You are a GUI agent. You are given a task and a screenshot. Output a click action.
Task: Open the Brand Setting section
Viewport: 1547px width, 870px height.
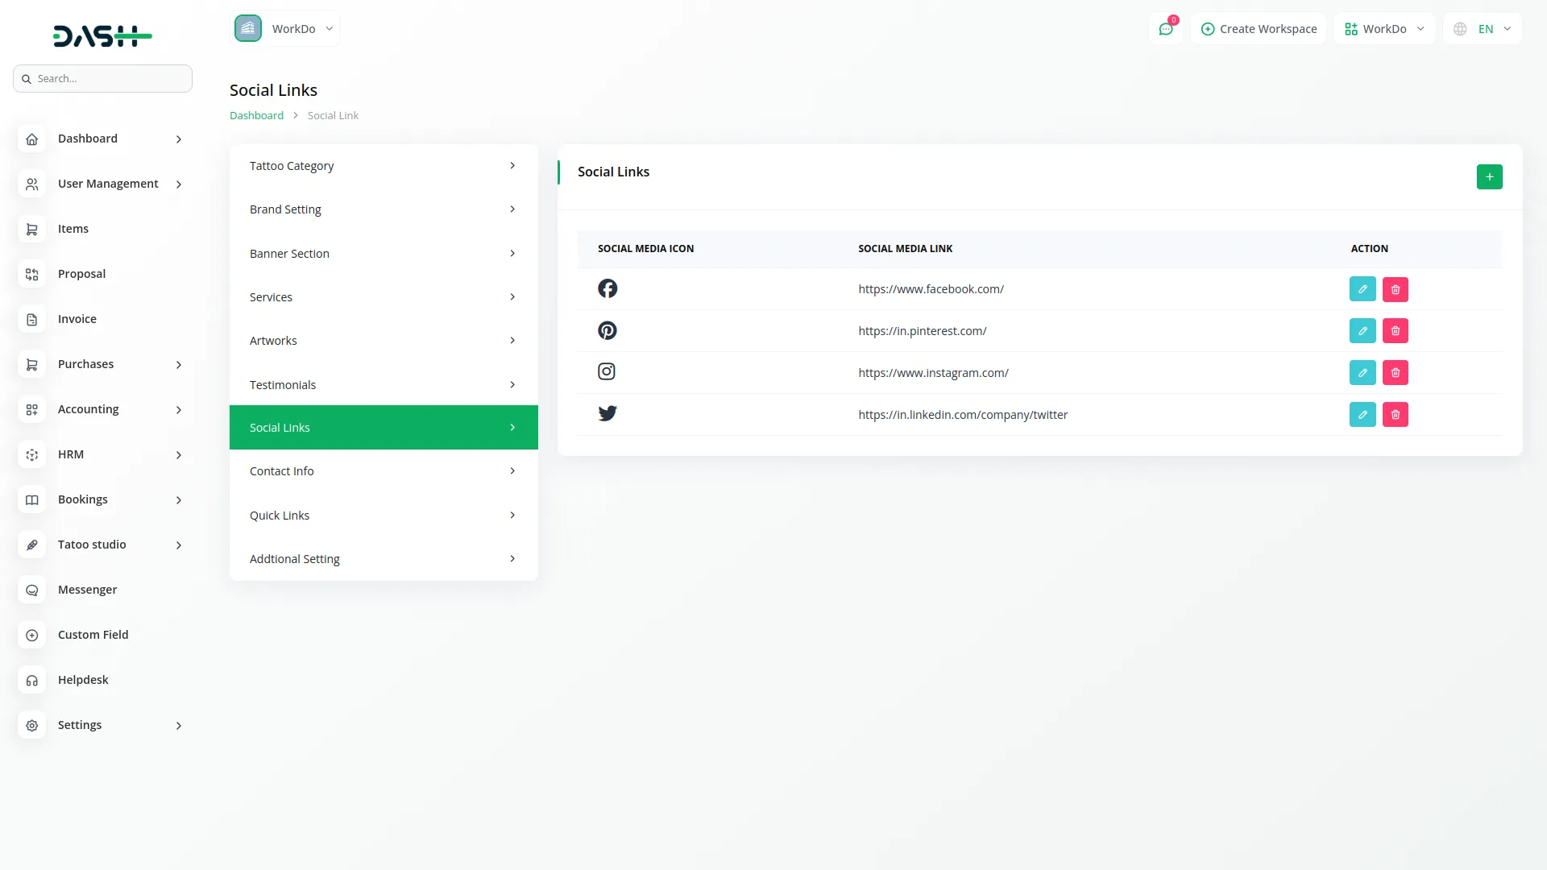(384, 209)
